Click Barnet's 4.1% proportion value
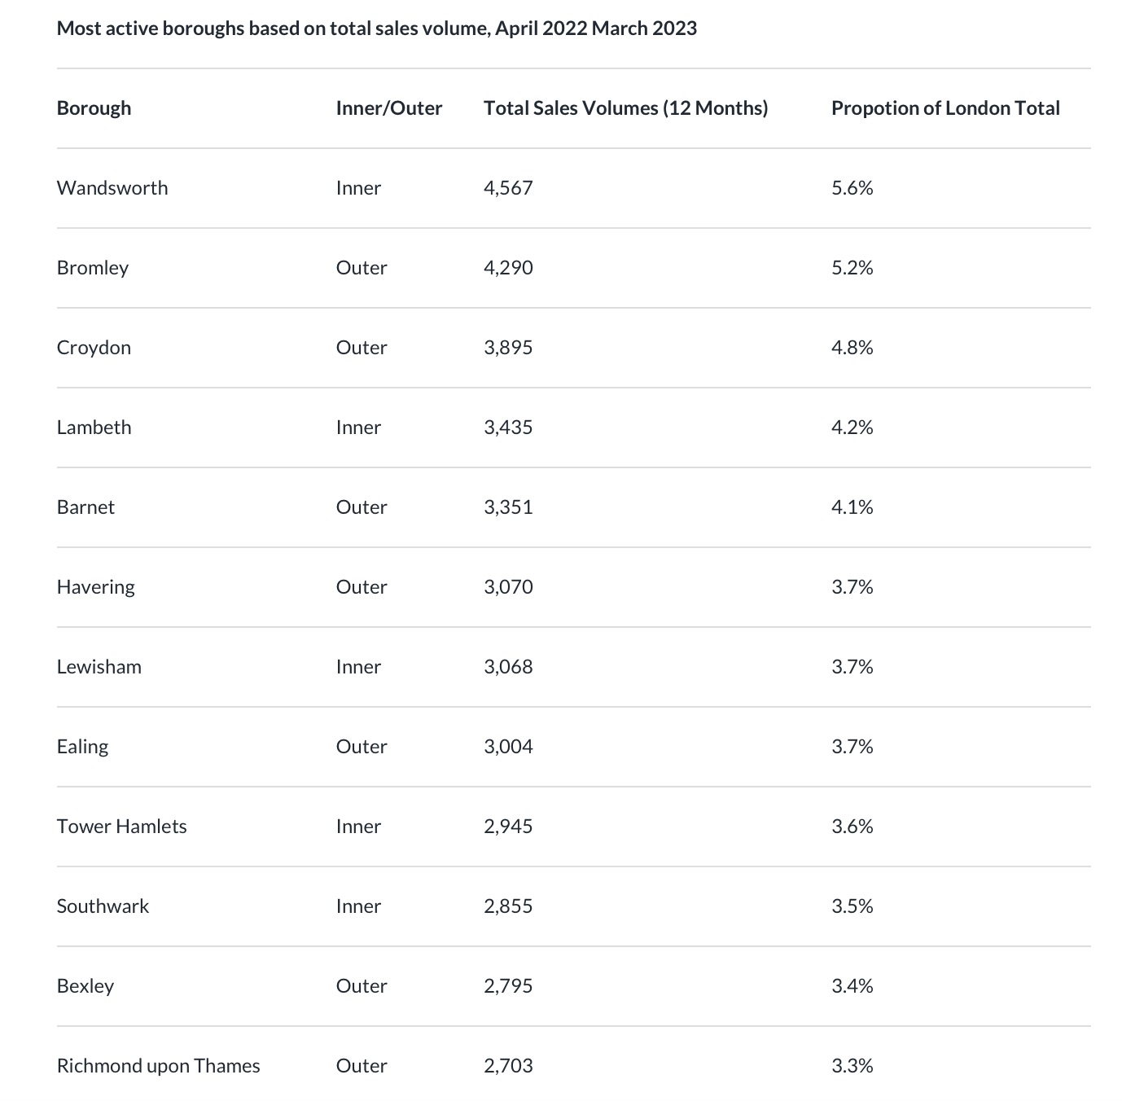The height and width of the screenshot is (1101, 1122). [852, 507]
